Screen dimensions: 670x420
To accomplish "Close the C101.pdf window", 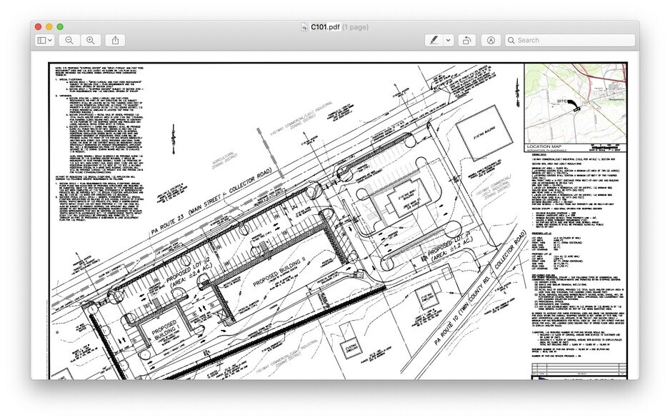I will click(x=39, y=27).
